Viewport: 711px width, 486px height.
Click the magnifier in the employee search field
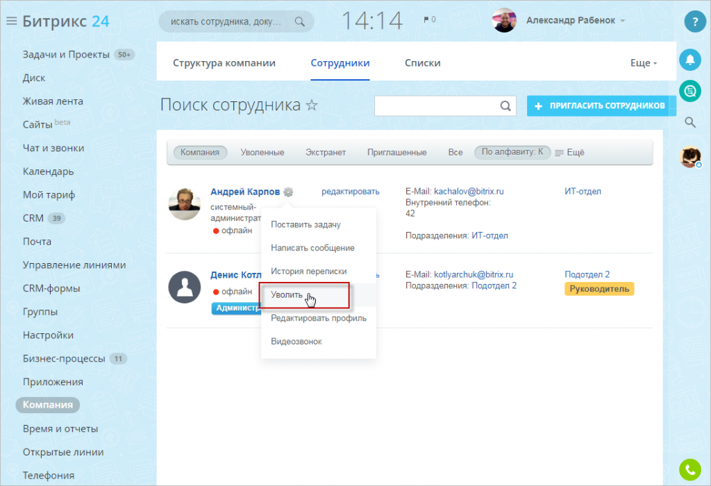click(505, 106)
